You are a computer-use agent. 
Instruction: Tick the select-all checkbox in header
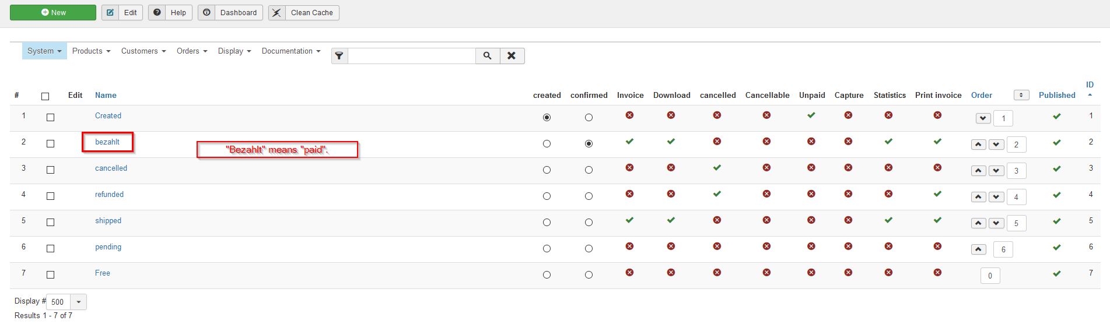pyautogui.click(x=45, y=96)
